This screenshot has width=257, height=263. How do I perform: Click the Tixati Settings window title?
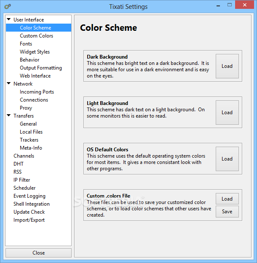[128, 7]
